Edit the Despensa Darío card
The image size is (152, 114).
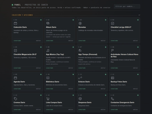103,109
